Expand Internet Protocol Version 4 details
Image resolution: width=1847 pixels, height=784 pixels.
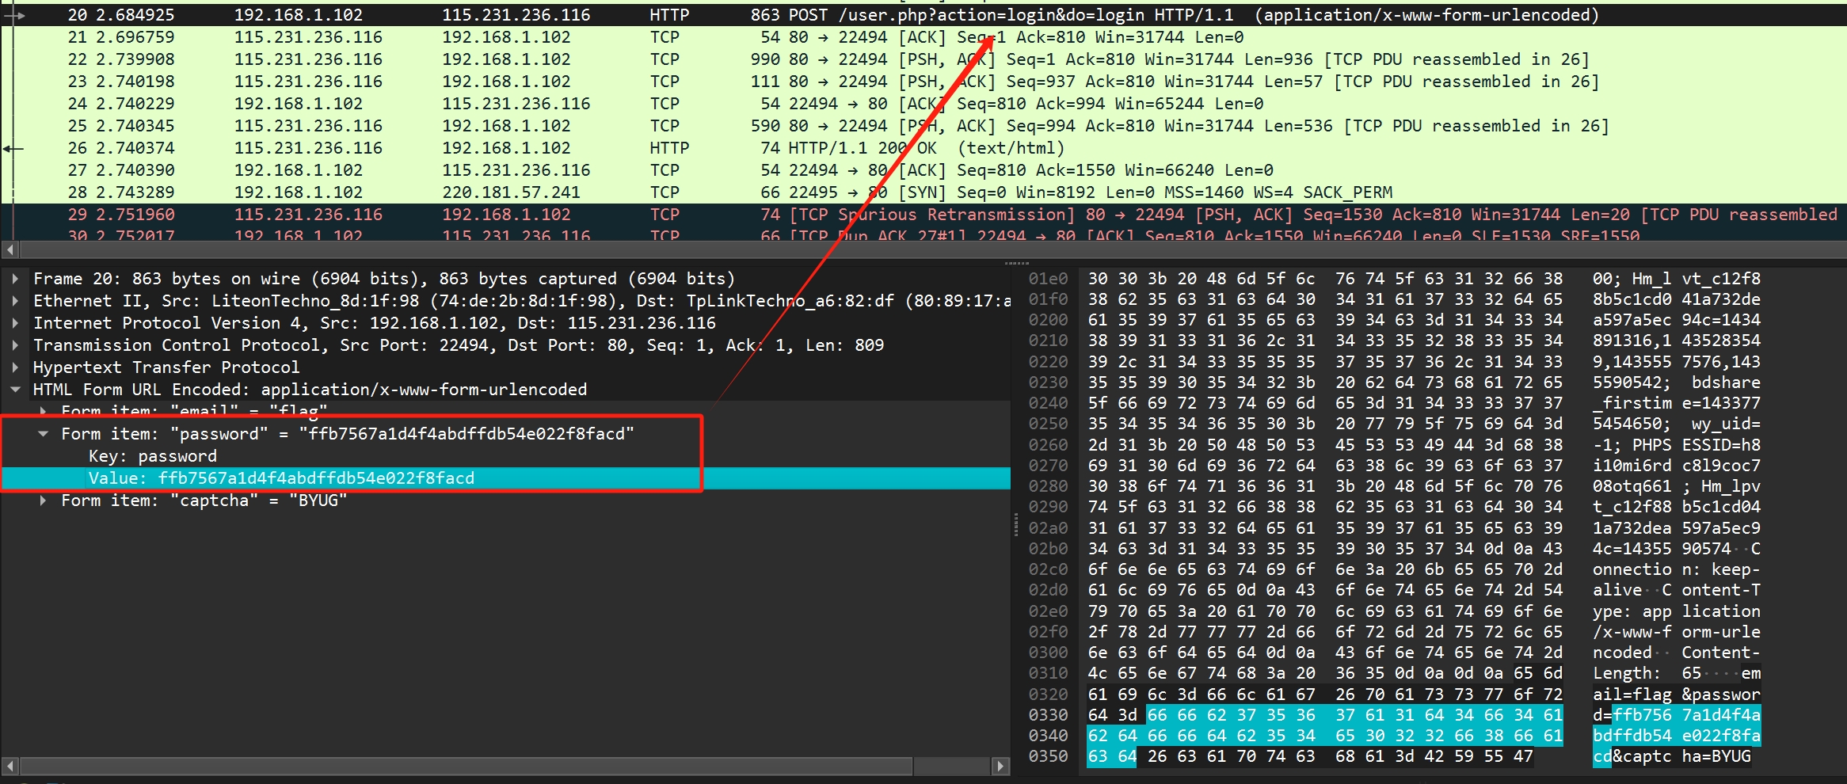[x=16, y=322]
